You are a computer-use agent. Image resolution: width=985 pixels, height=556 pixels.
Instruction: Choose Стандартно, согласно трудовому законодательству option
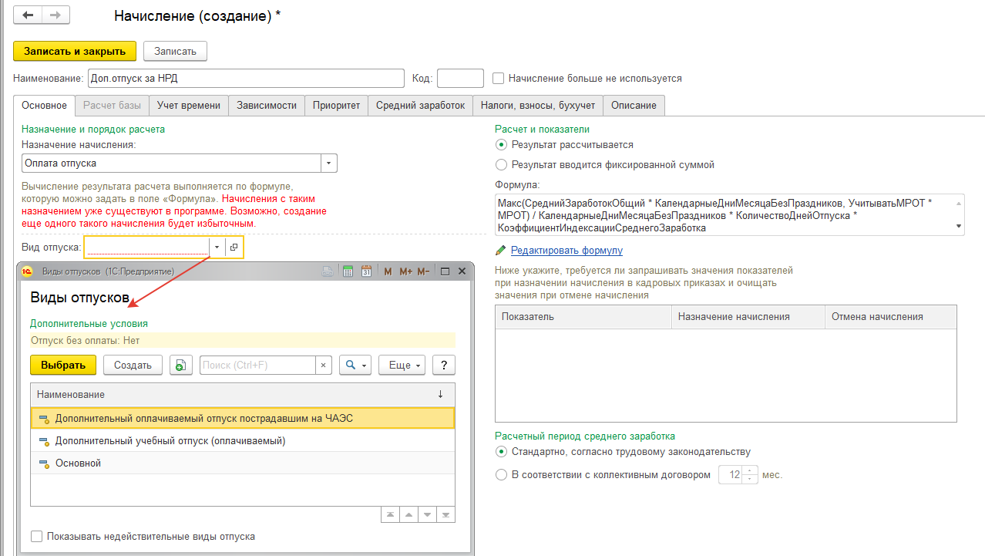[502, 452]
